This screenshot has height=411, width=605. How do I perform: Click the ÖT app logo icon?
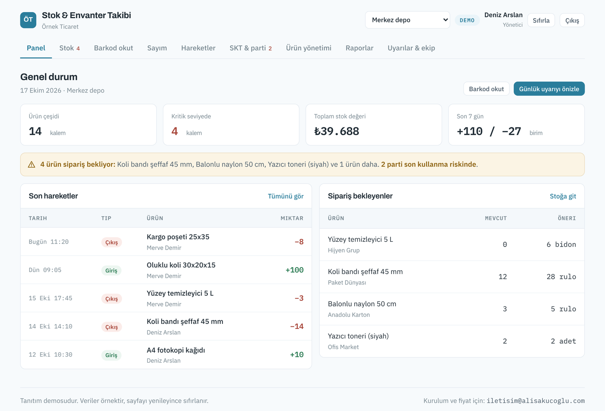tap(28, 20)
